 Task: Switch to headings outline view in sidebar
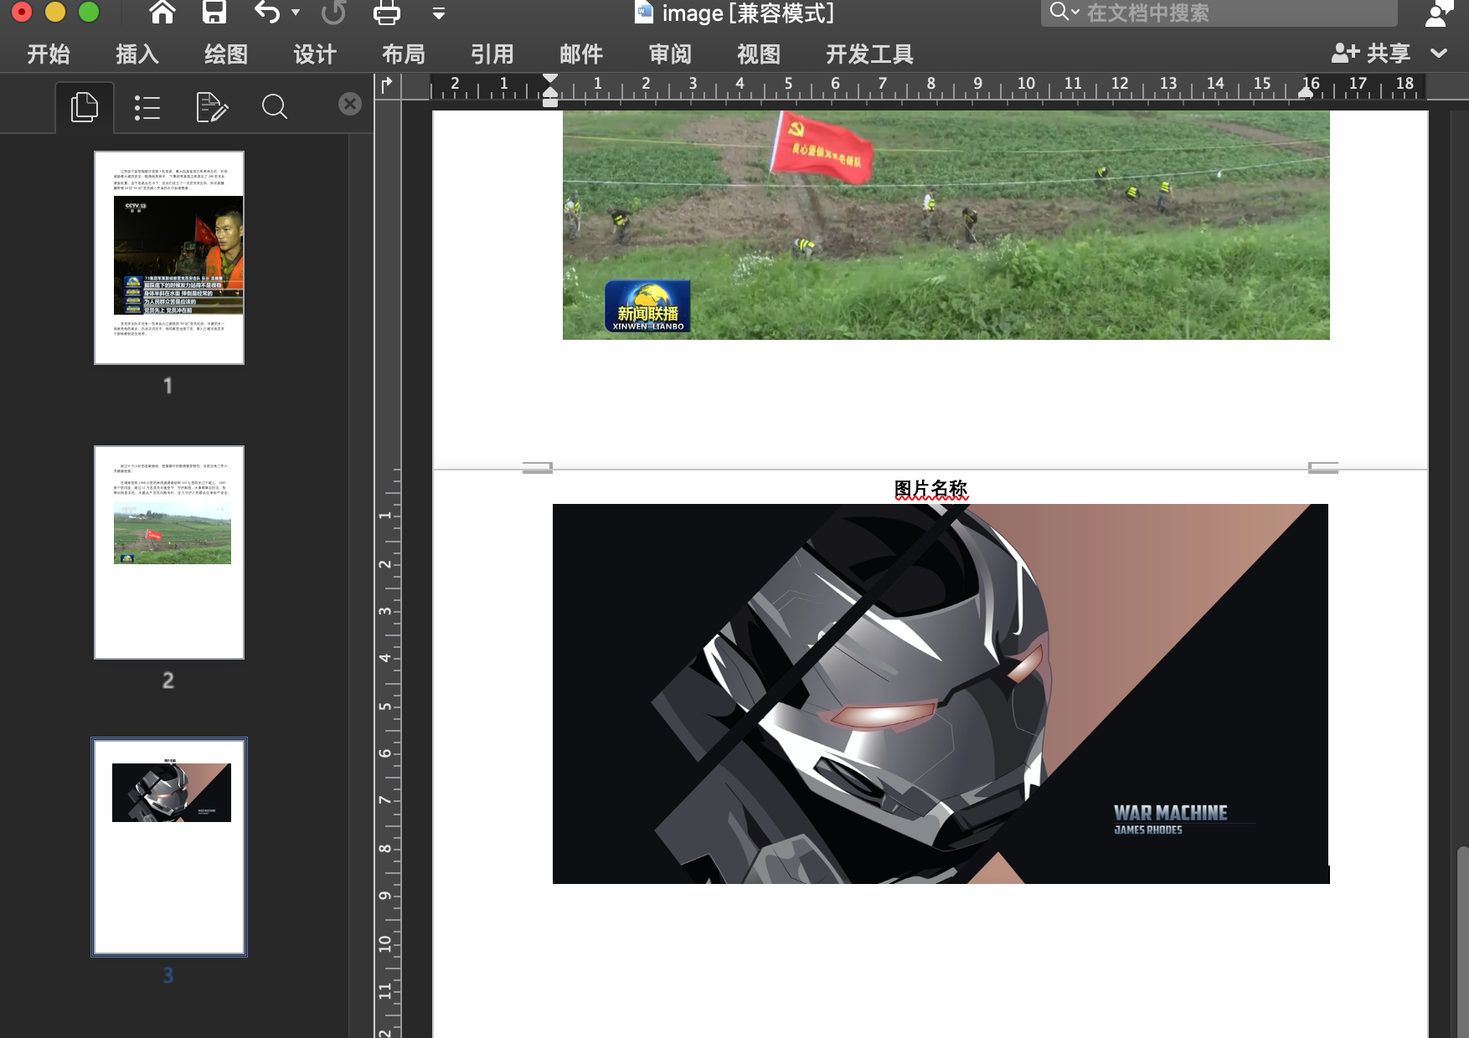coord(147,107)
